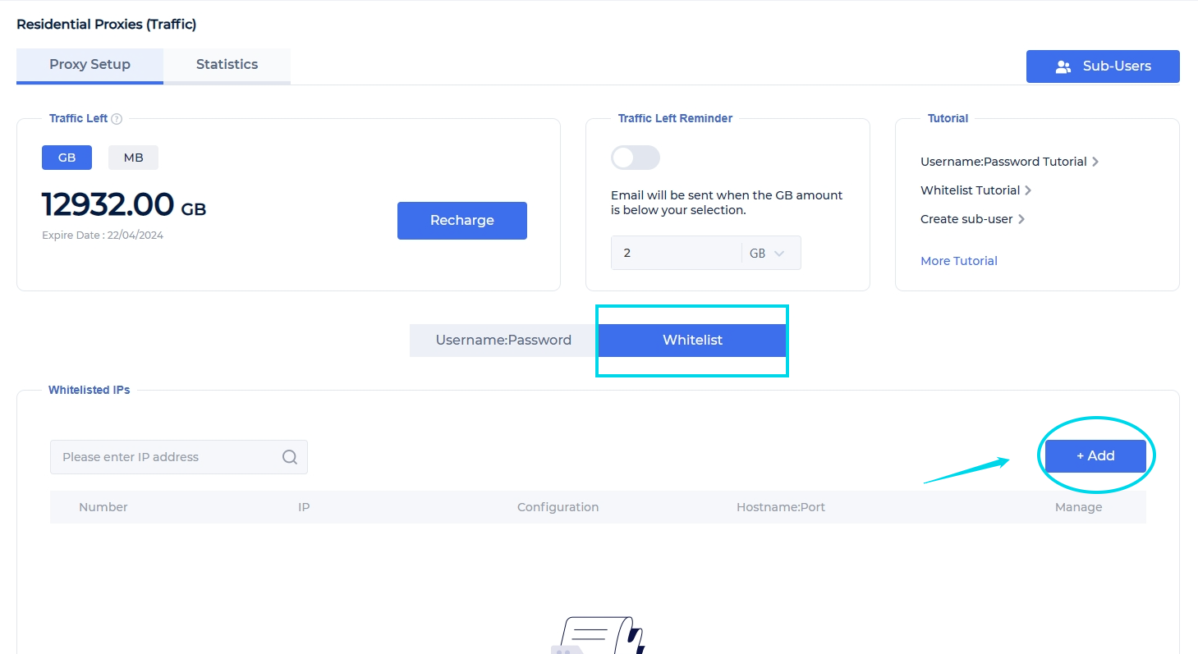Image resolution: width=1198 pixels, height=654 pixels.
Task: Click the search magnifier icon in IP field
Action: coord(290,457)
